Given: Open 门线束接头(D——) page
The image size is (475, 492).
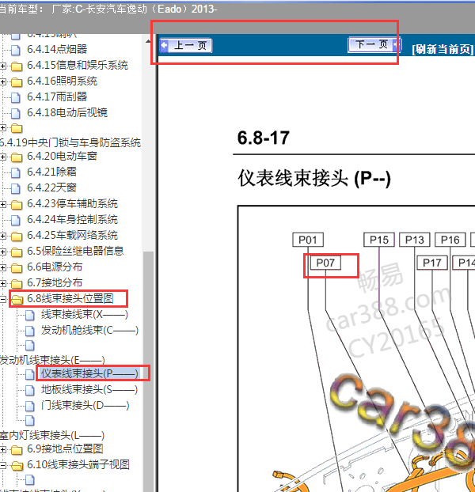Looking at the screenshot, I should coord(85,405).
